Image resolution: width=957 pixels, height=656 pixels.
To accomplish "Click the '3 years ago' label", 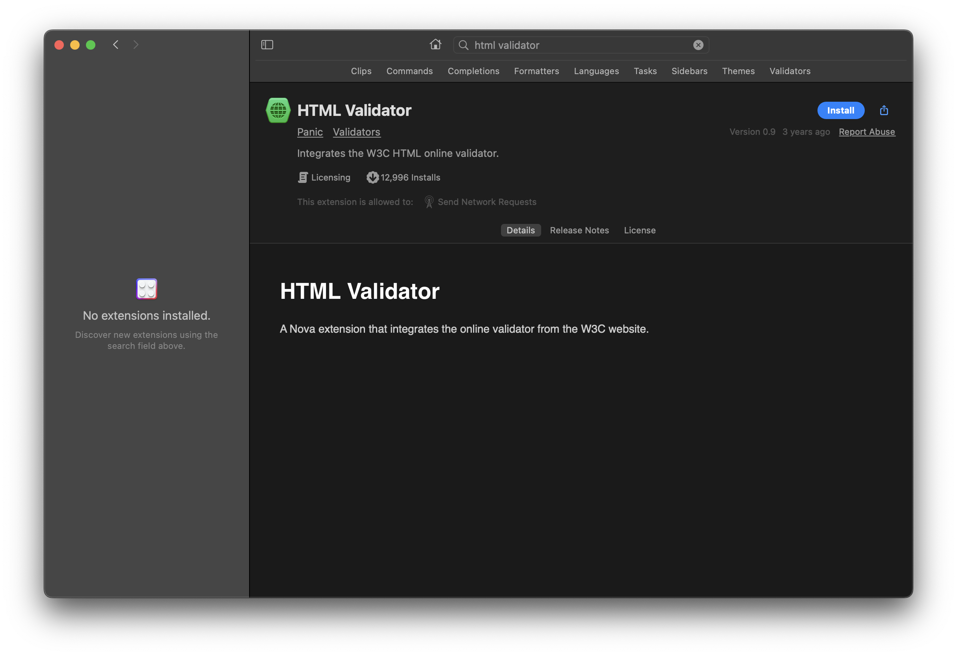I will tap(806, 132).
